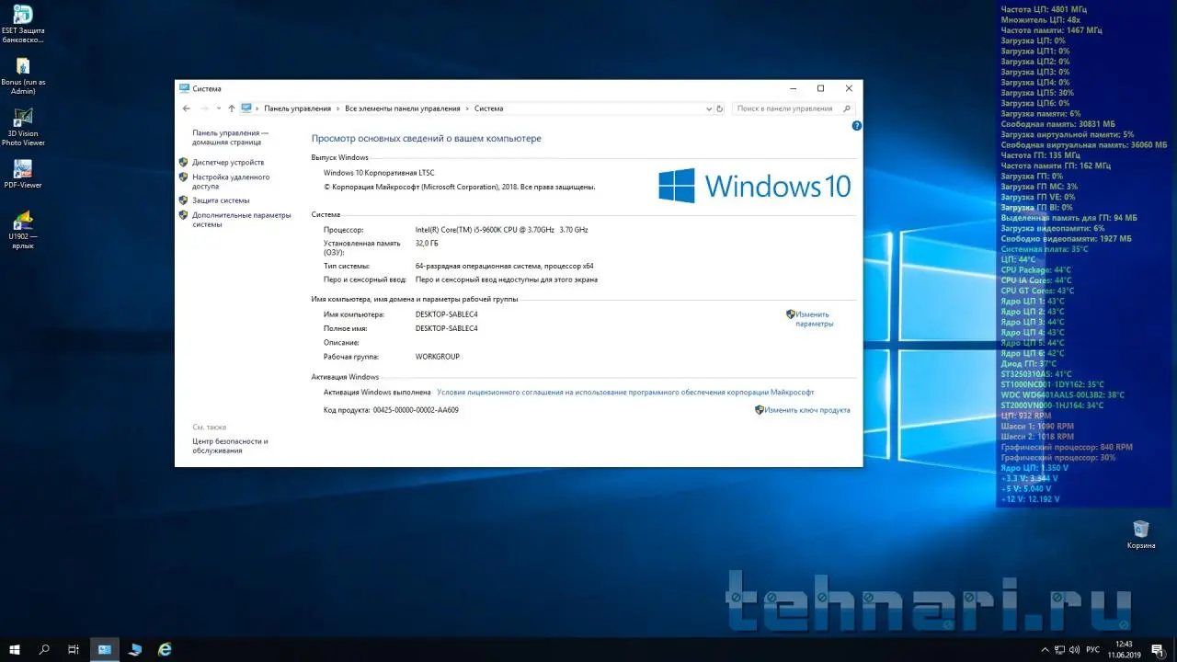Go back using the Back arrow
The height and width of the screenshot is (662, 1177).
(187, 108)
